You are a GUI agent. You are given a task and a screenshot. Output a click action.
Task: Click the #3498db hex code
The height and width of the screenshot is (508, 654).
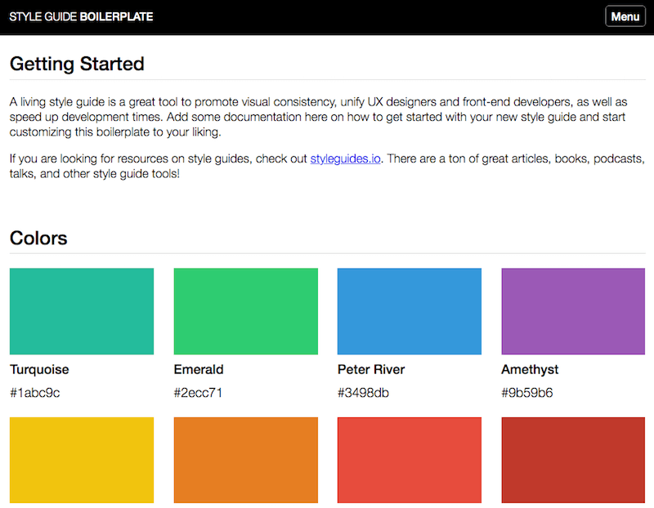click(363, 393)
